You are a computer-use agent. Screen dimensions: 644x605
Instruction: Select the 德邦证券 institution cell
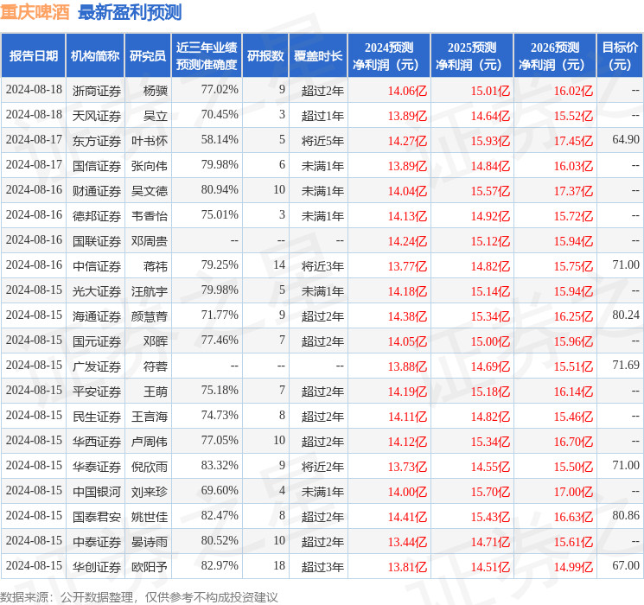(x=97, y=216)
